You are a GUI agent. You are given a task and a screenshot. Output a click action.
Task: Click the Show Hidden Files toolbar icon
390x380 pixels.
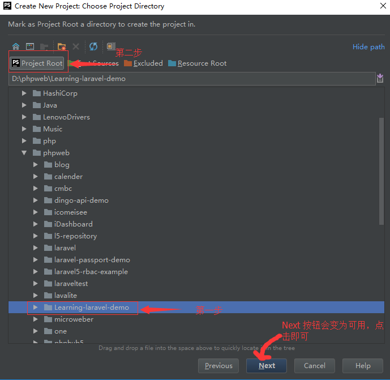[111, 46]
